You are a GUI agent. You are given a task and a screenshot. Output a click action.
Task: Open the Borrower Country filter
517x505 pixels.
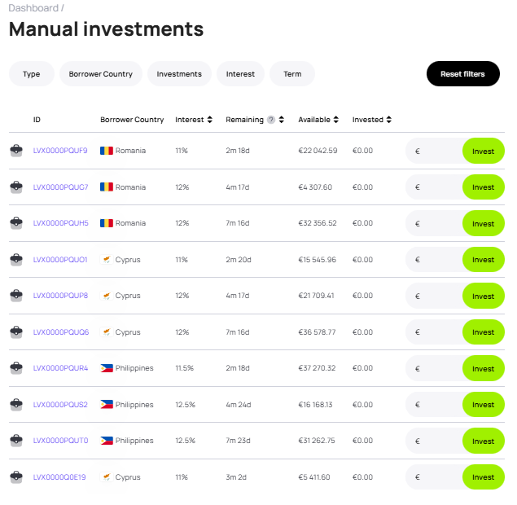point(101,74)
